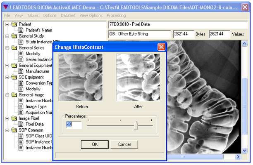Click the image horizontal scrollbar right arrow

tap(238, 157)
